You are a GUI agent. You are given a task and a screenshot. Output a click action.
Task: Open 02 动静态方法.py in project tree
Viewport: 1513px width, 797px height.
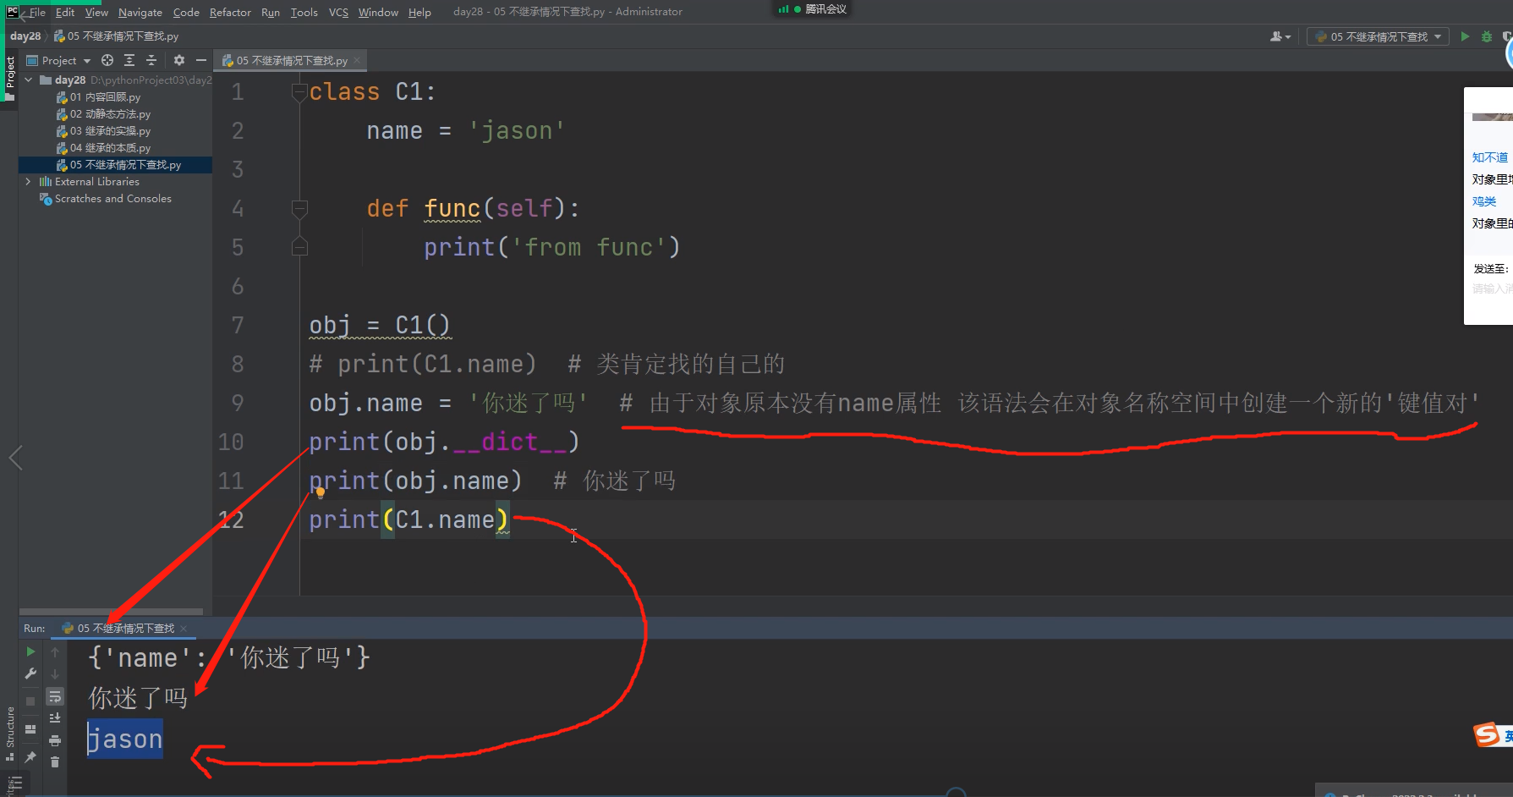(x=111, y=113)
